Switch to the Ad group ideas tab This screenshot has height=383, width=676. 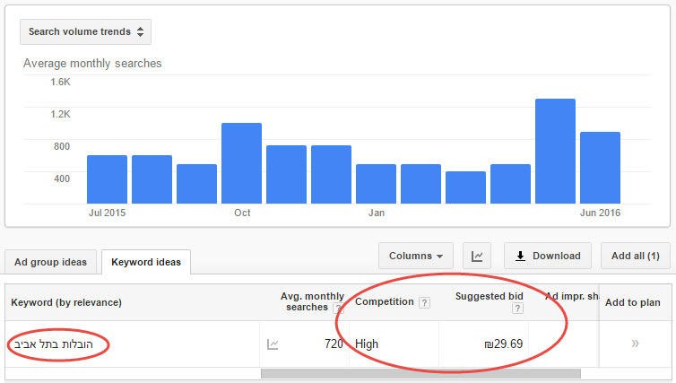(x=50, y=262)
